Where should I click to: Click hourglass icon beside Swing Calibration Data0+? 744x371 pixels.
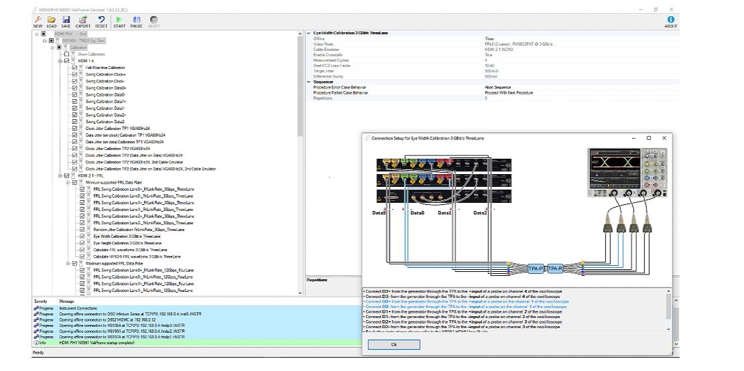[x=81, y=88]
